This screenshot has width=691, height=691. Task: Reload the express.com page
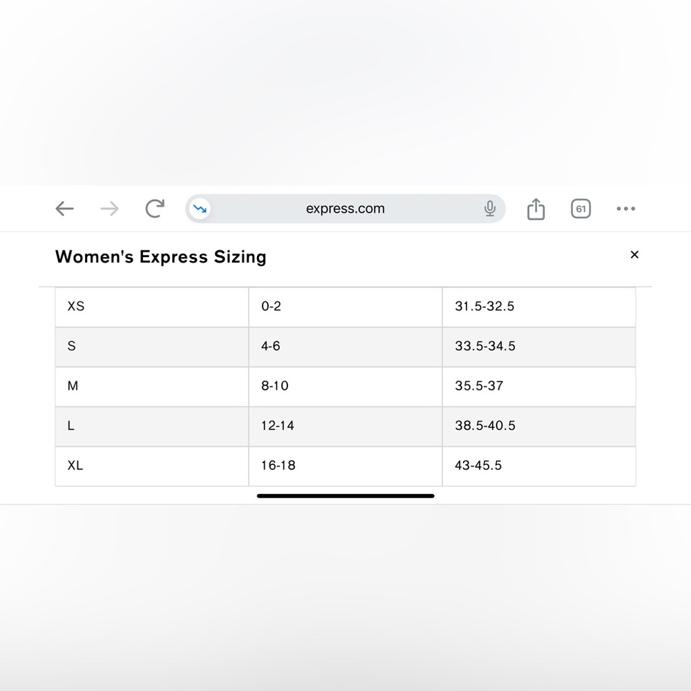(x=155, y=209)
